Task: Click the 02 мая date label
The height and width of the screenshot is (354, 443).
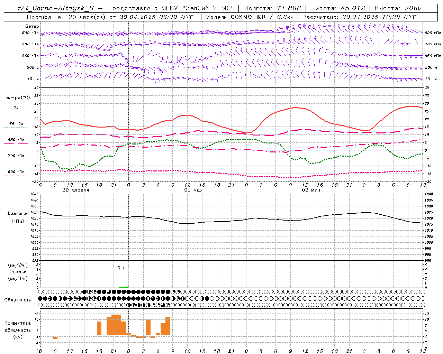Action: pos(311,190)
